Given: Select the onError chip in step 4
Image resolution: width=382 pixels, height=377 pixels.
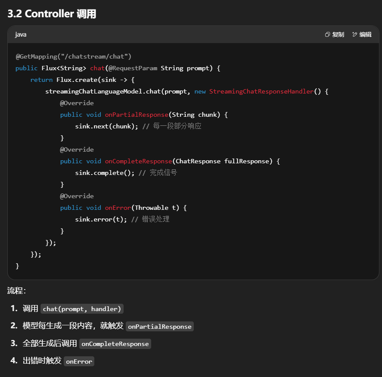Looking at the screenshot, I should pos(79,361).
